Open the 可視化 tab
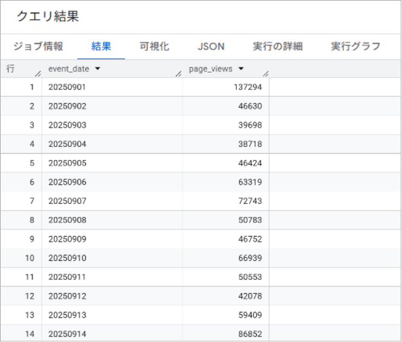Screen dimensions: 402x342 154,47
